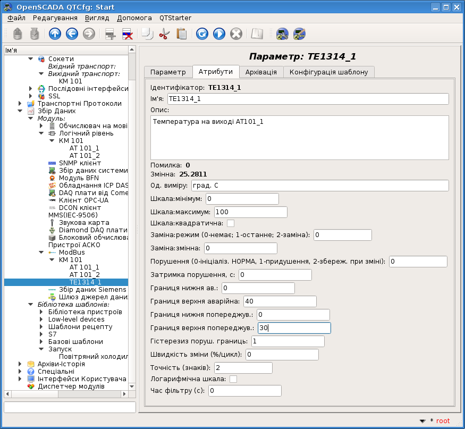Launch QTCfg module via the wrench icon
Image resolution: width=465 pixels, height=429 pixels.
(x=282, y=34)
